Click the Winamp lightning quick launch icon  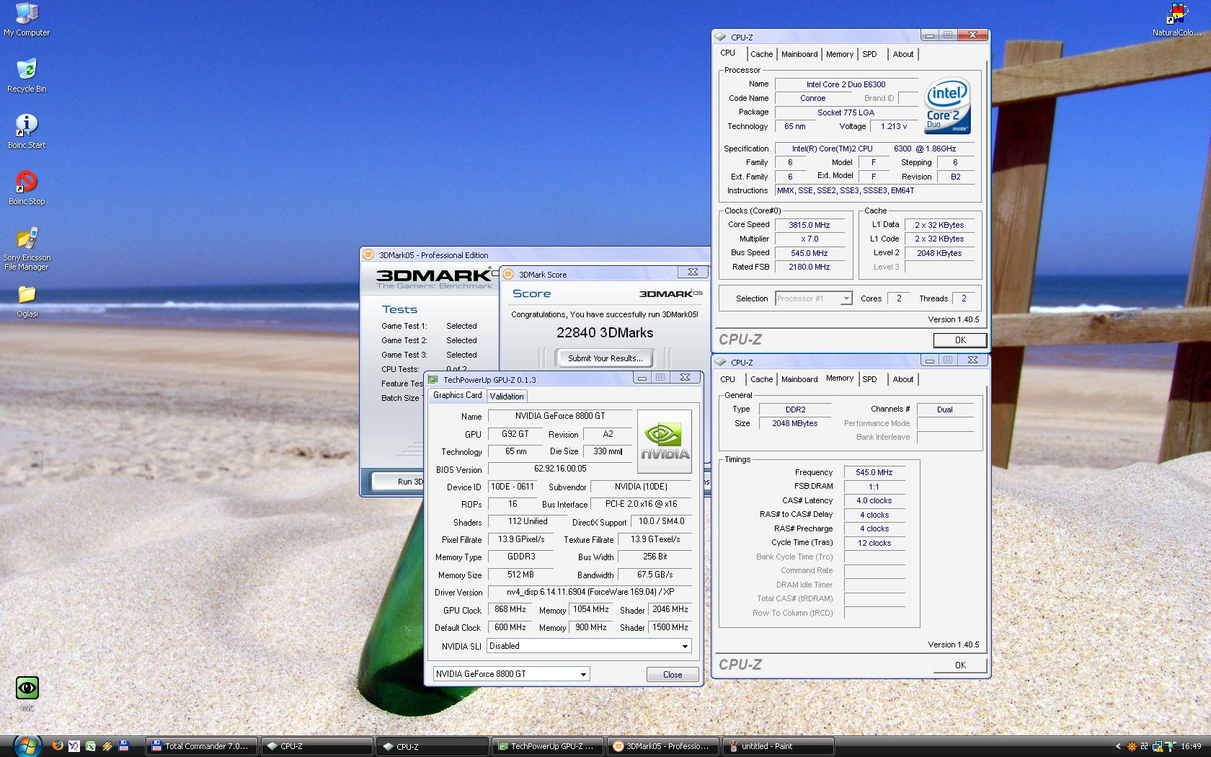pos(107,746)
